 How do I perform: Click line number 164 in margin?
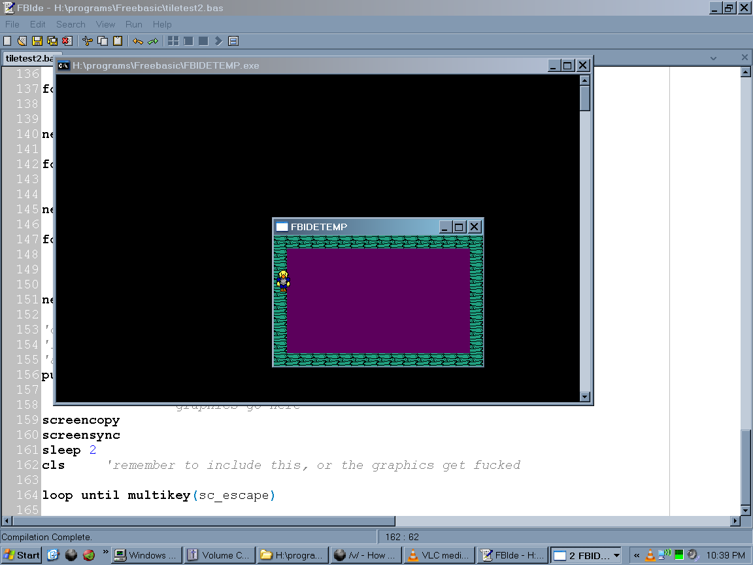(x=27, y=495)
